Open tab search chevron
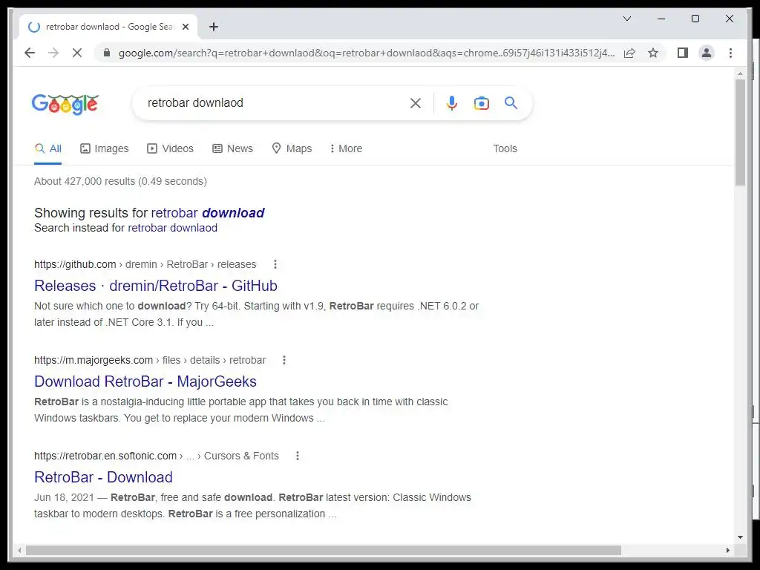This screenshot has height=570, width=760. 626,19
